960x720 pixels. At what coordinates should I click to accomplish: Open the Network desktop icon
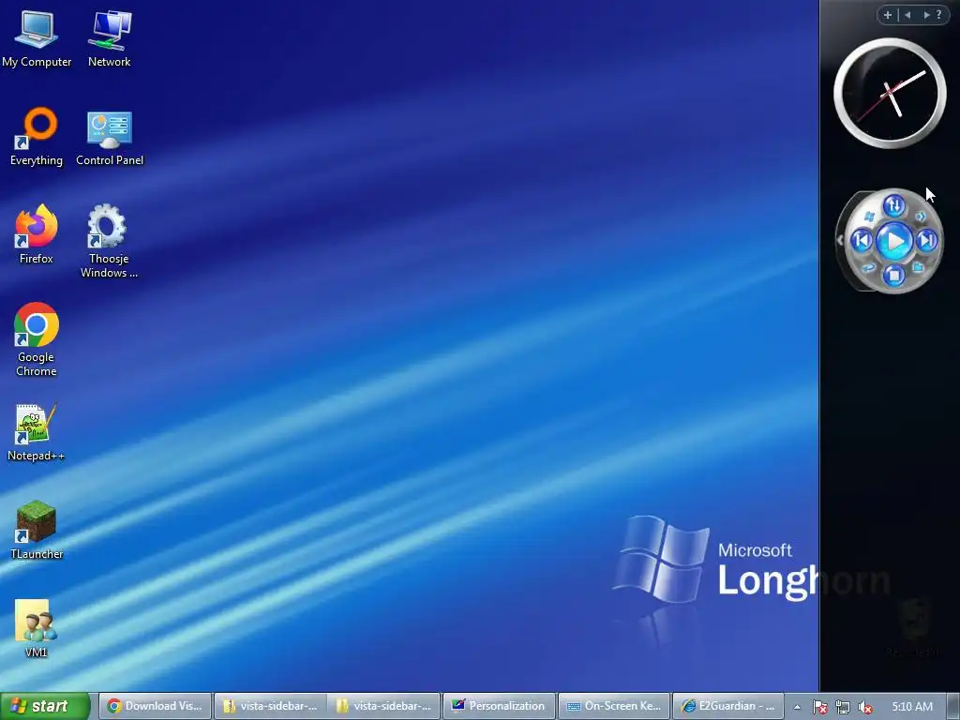pos(109,37)
